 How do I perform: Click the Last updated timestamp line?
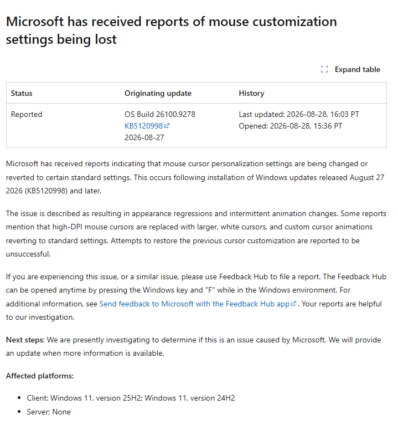point(299,114)
